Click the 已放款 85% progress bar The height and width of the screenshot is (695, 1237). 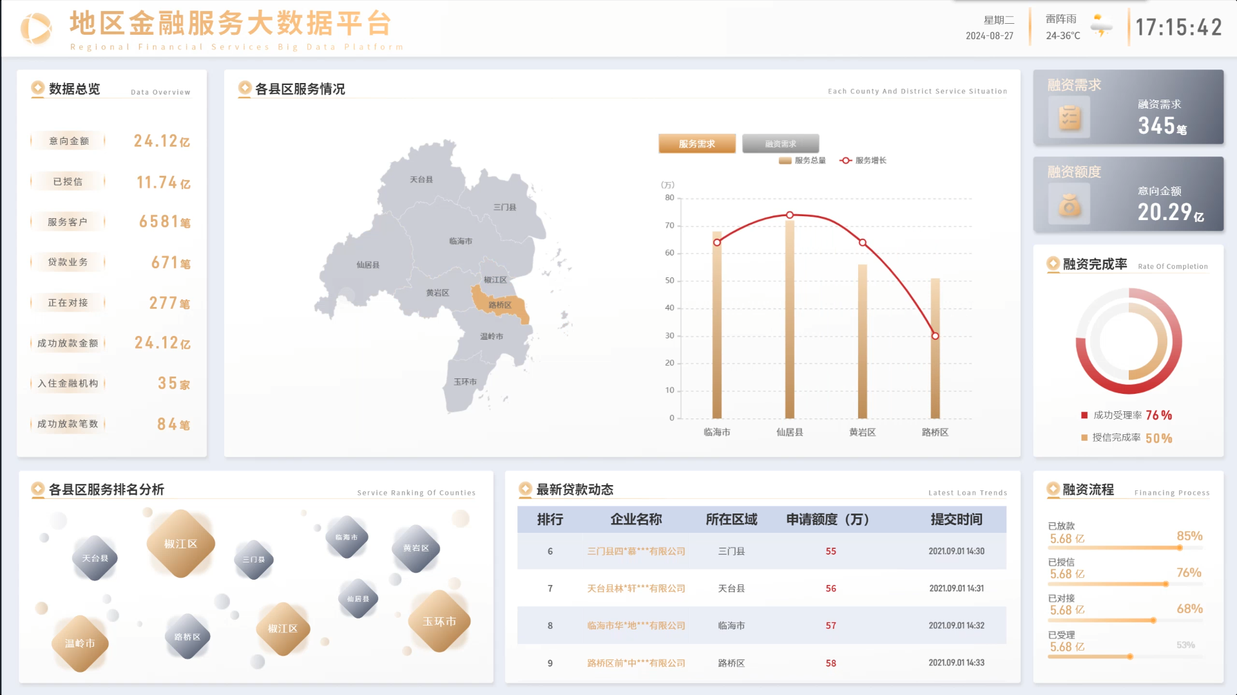[1124, 548]
